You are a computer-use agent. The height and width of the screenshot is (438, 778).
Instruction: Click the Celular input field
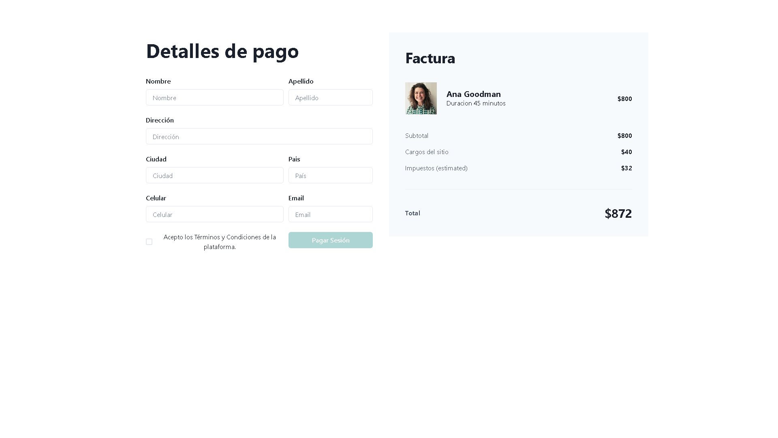pos(214,214)
